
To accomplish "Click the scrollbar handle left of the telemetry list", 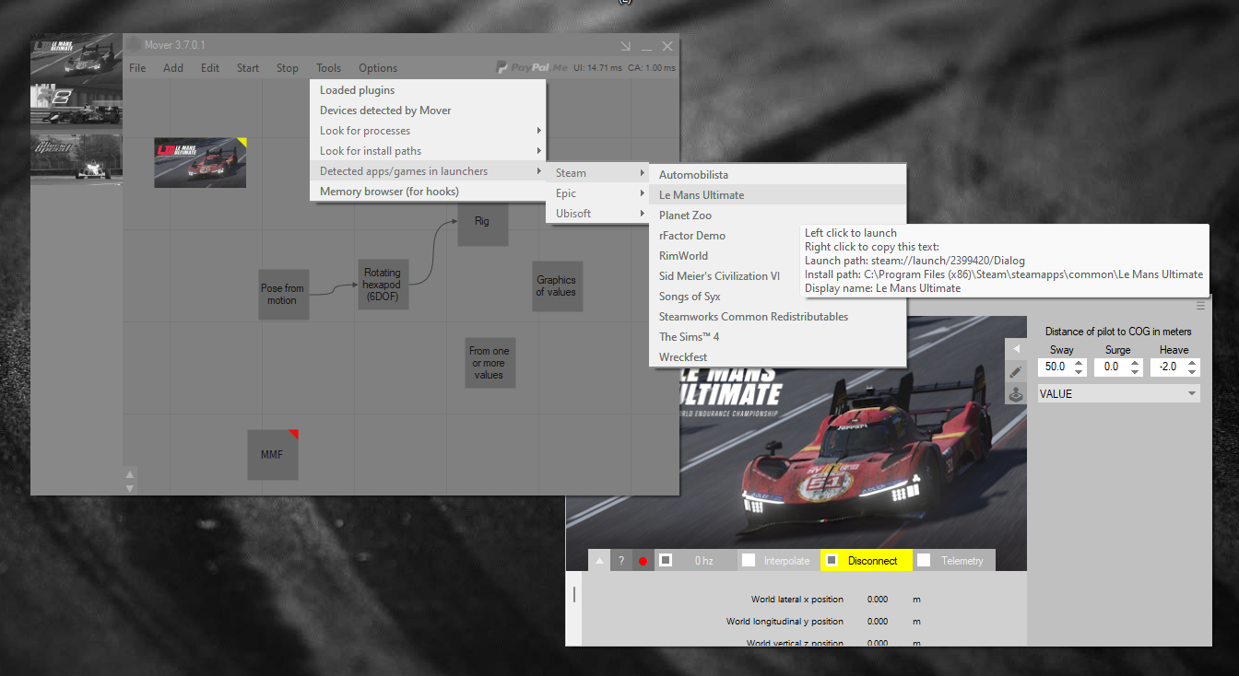I will pos(574,594).
